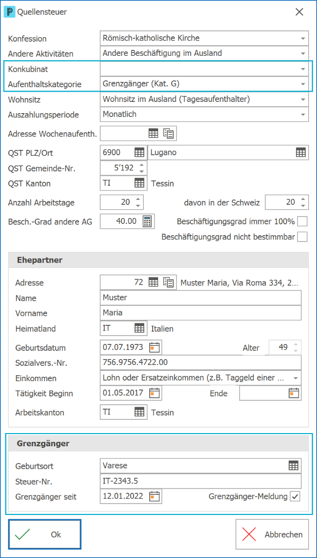
Task: Open calendar picker for Geburtsdatum
Action: (155, 347)
